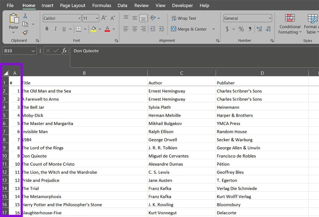Image resolution: width=319 pixels, height=217 pixels.
Task: Apply Accounting dollar number format
Action: click(x=227, y=29)
